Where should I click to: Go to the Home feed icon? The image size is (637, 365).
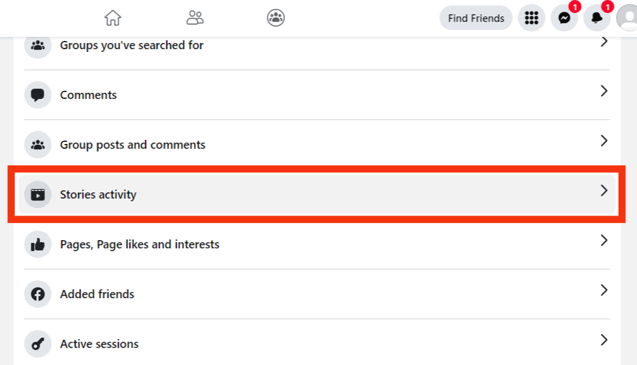(x=113, y=18)
